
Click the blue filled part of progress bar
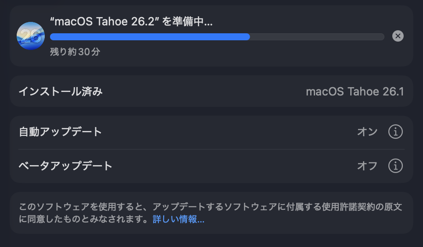point(149,37)
